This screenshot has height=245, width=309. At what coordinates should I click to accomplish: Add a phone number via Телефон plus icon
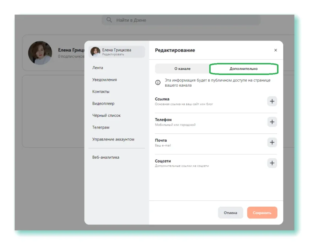[272, 122]
